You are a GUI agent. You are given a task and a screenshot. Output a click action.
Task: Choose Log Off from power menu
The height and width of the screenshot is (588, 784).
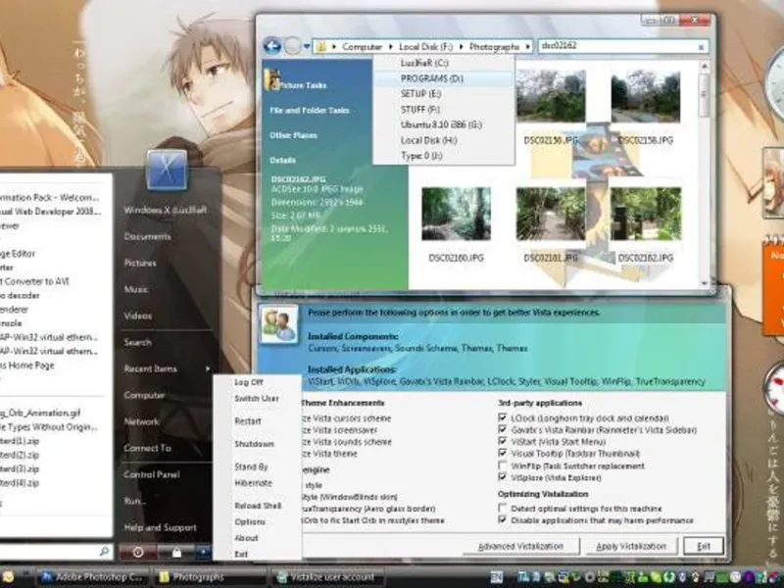pos(249,382)
